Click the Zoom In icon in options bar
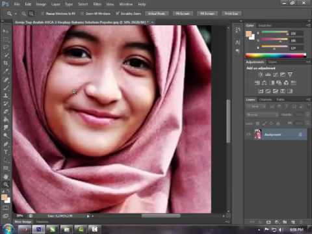This screenshot has width=312, height=234. (x=24, y=14)
